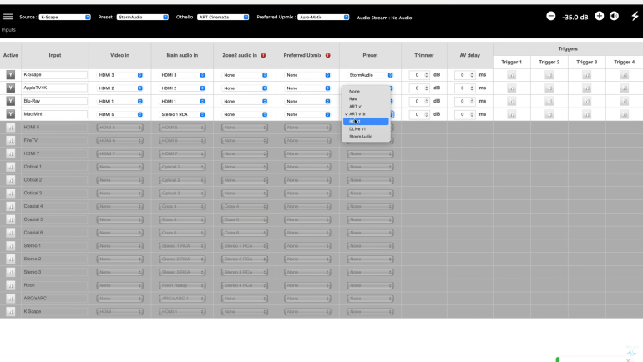Activate the FireTV input
The width and height of the screenshot is (643, 362).
[11, 141]
